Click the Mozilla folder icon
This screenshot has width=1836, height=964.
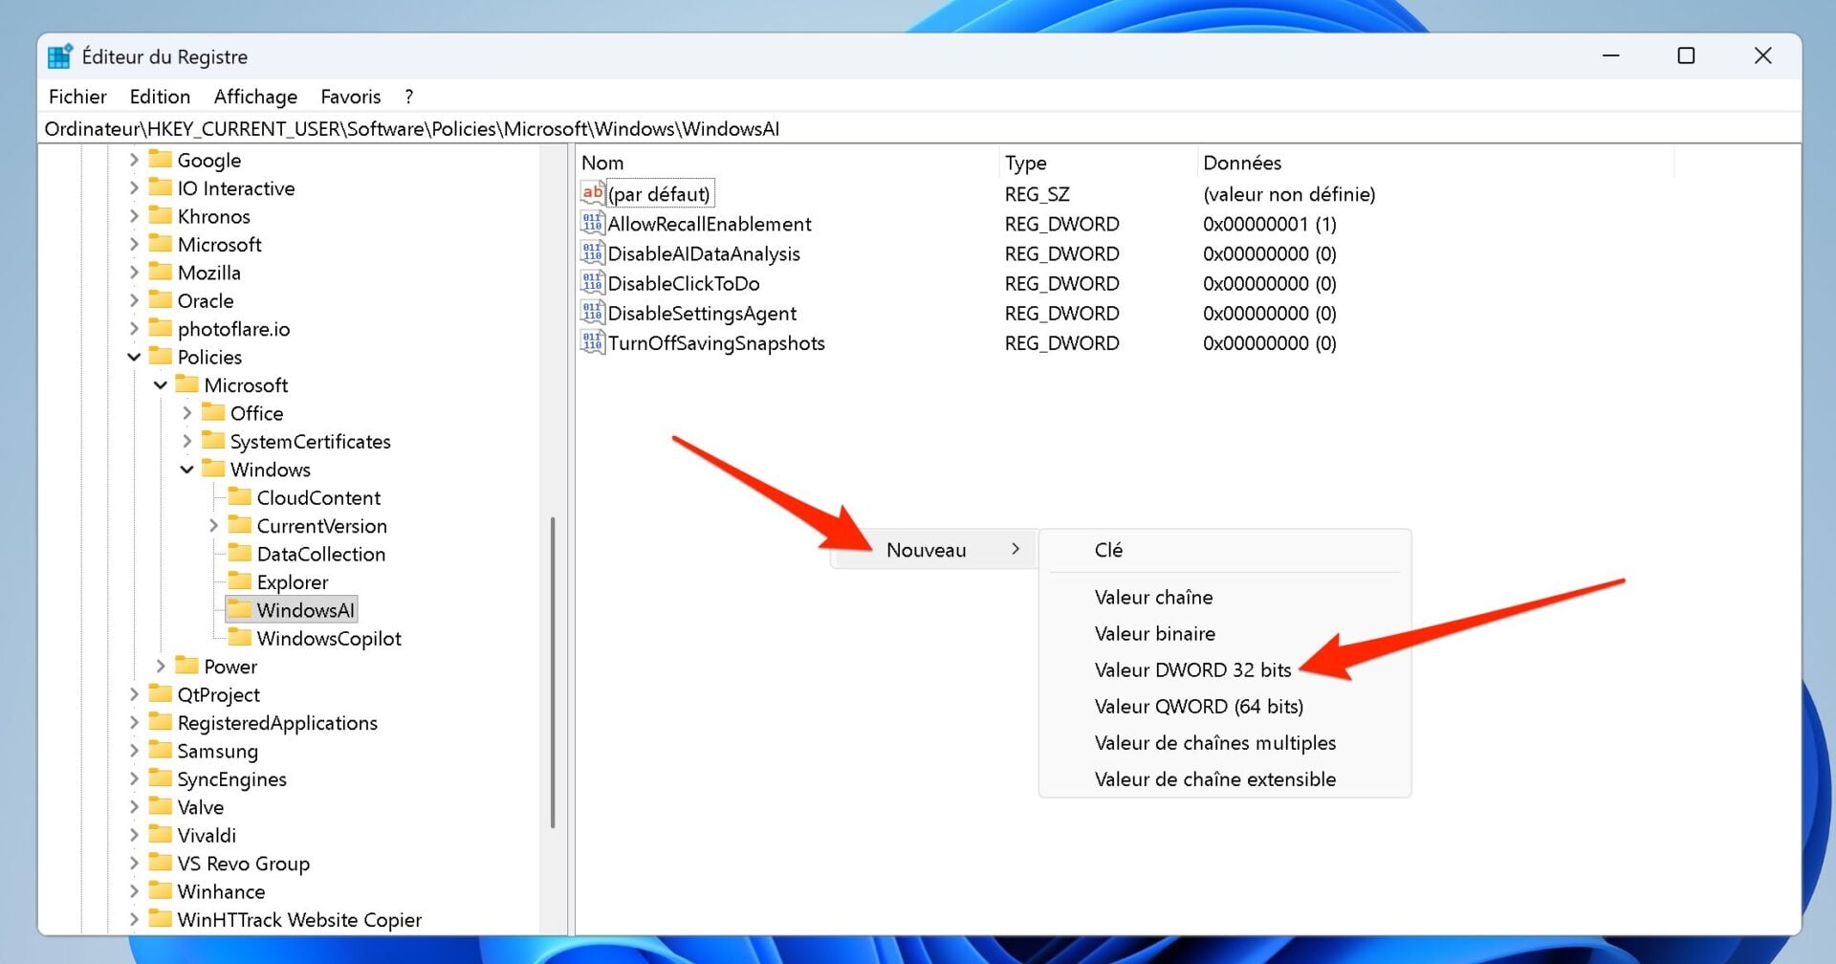pos(161,272)
